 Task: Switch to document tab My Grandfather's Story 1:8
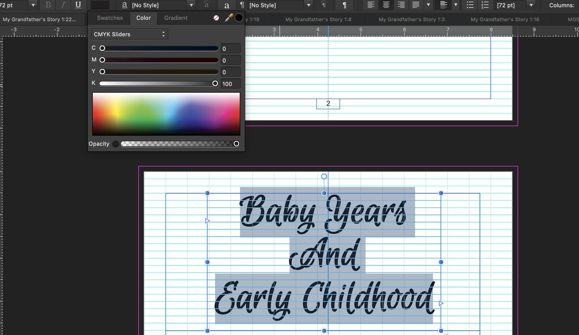point(318,19)
